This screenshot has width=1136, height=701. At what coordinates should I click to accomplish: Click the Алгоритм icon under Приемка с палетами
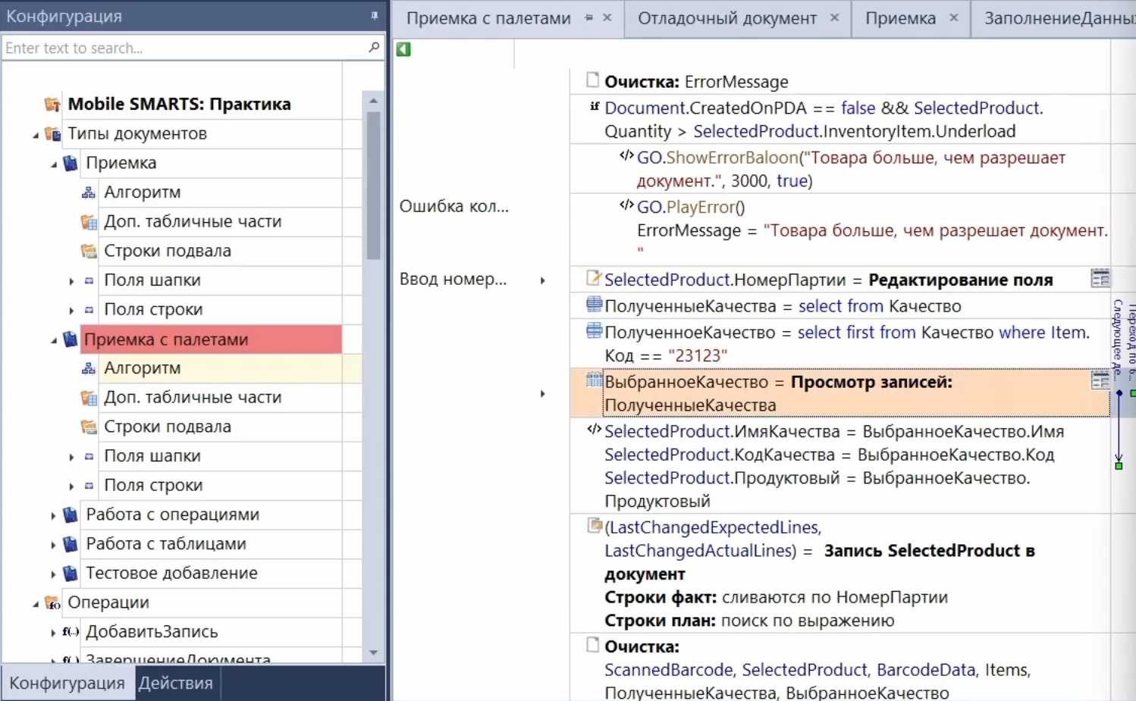[89, 368]
